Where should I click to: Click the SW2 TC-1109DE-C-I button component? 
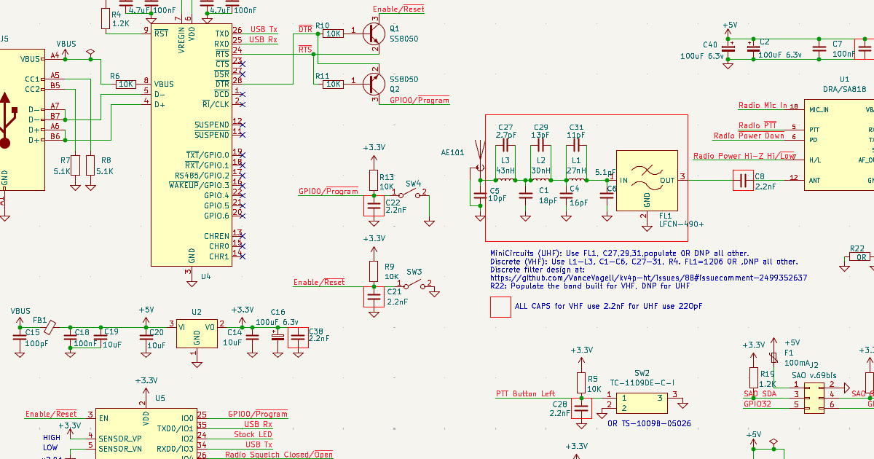(641, 402)
